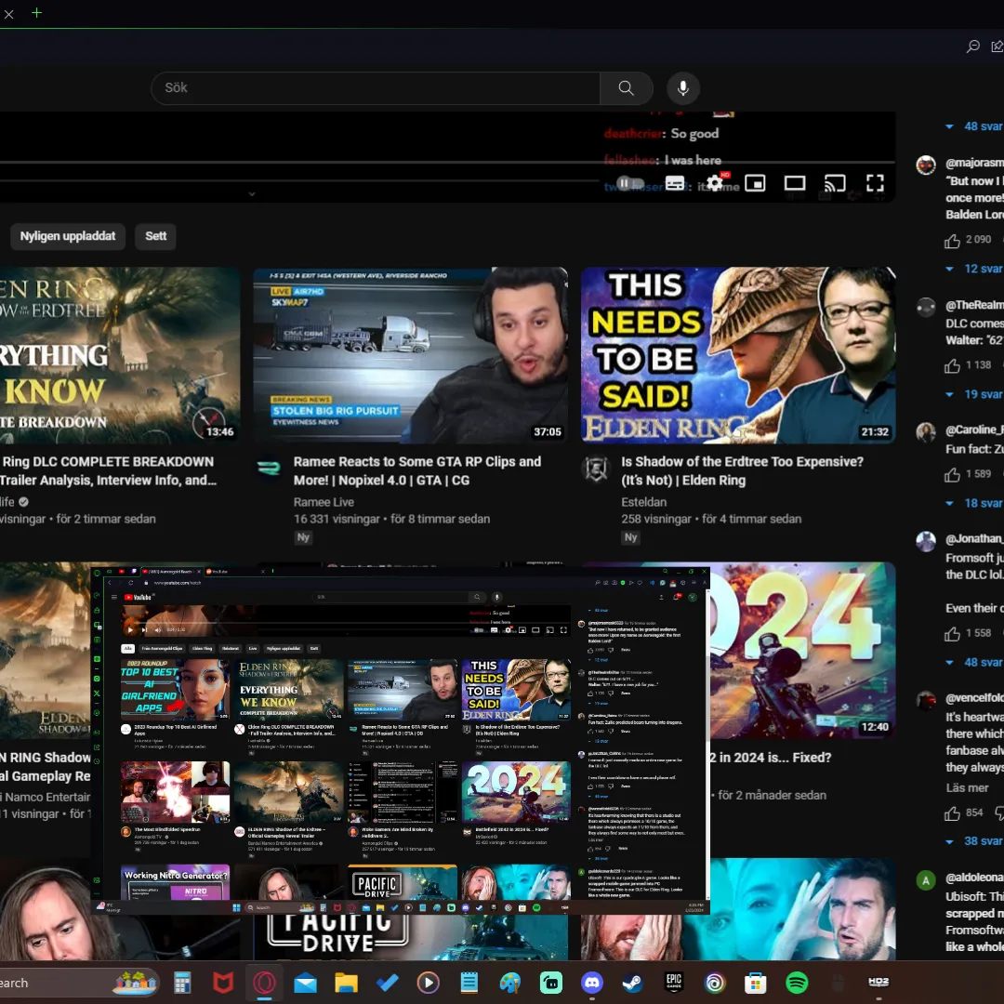Like @majorasm's comment with thumbs up
The image size is (1004, 1004).
click(952, 240)
